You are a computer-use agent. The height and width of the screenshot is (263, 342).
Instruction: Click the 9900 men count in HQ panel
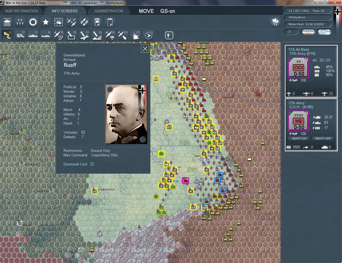[x=296, y=147]
